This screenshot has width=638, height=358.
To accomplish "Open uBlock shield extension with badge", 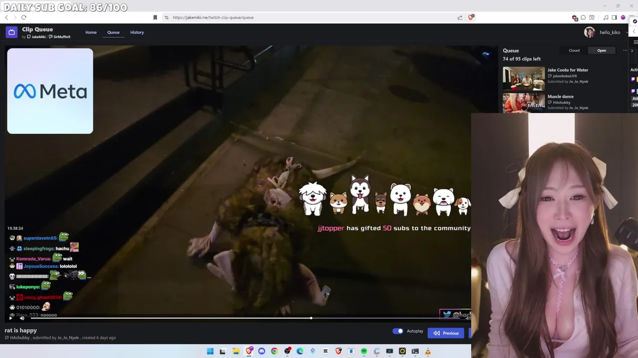I will [x=575, y=17].
